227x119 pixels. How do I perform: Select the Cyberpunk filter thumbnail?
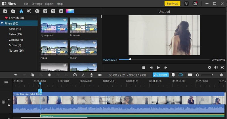coord(54,25)
